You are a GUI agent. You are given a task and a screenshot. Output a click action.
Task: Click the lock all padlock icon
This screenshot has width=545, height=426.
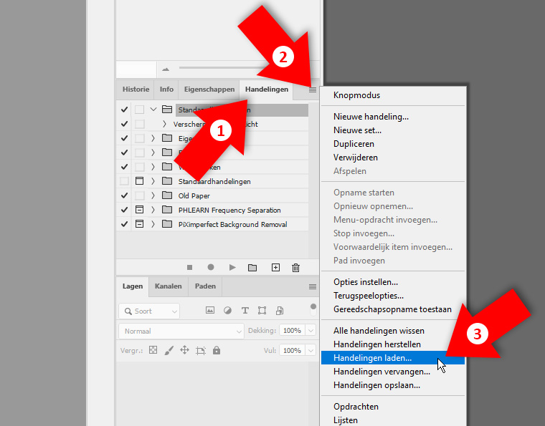[x=217, y=351]
